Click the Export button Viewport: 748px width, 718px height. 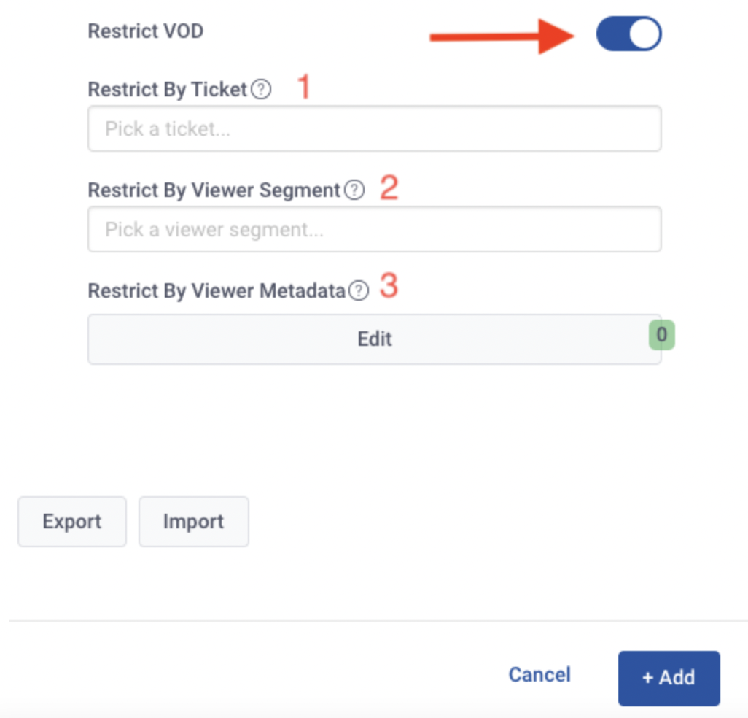point(72,521)
